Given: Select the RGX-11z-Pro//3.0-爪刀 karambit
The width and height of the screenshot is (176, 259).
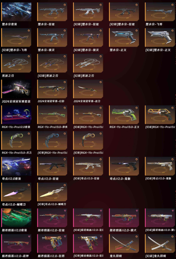Looking at the screenshot, I should [x=16, y=141].
